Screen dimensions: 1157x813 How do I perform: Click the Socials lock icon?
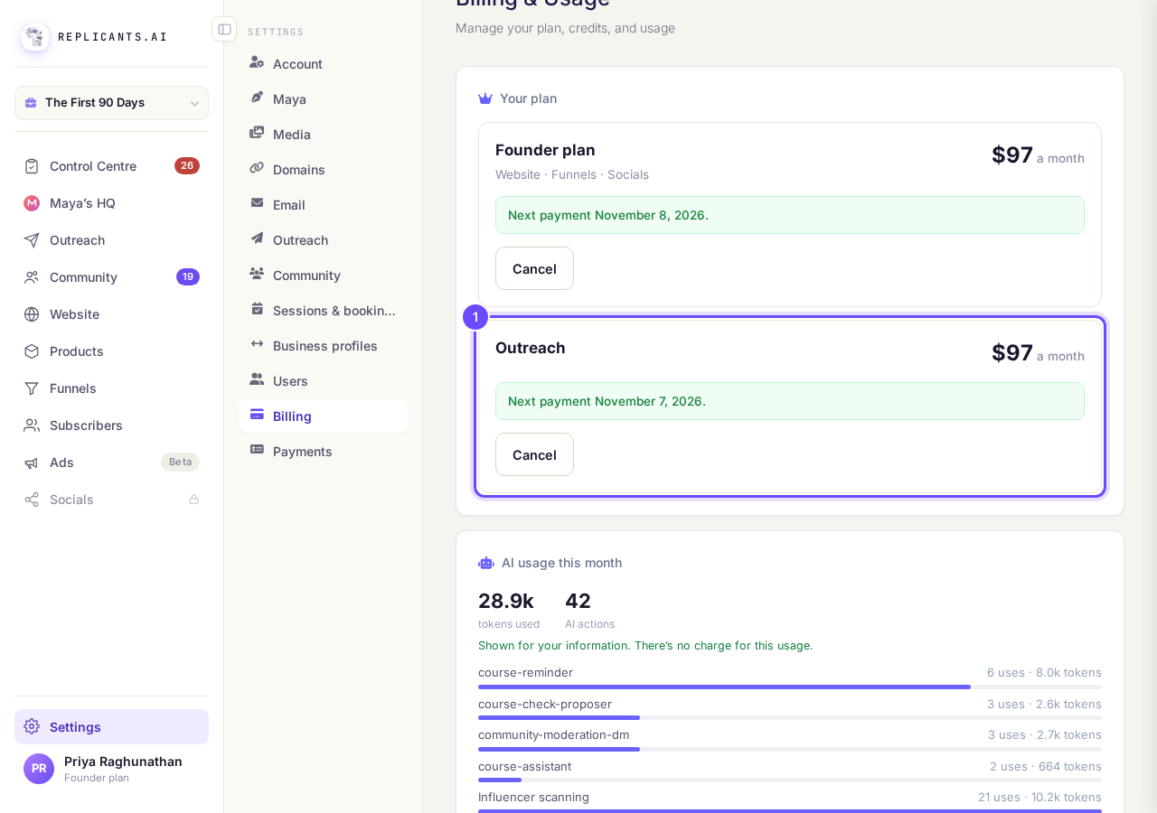click(193, 500)
